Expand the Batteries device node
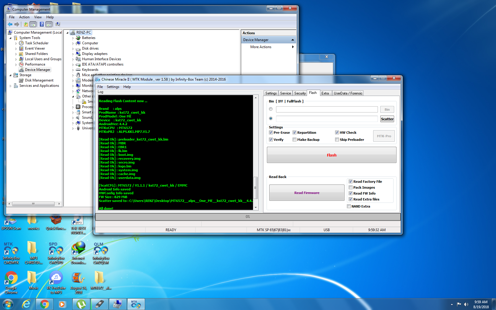This screenshot has height=310, width=496. click(x=73, y=38)
